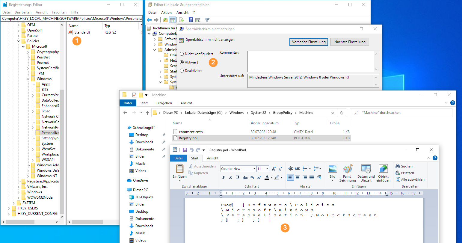The image size is (462, 243).
Task: Collapse the Policies key in Registry Editor tree
Action: pyautogui.click(x=19, y=41)
